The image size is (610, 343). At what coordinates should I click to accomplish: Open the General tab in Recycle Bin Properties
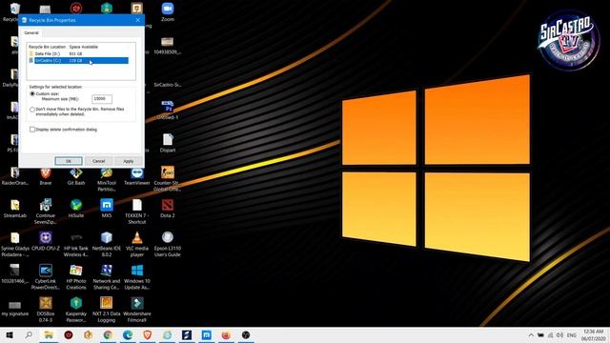pyautogui.click(x=31, y=33)
